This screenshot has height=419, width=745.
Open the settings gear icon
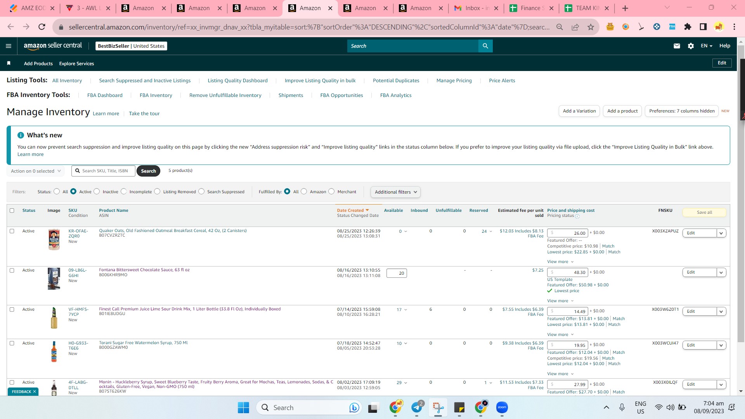[691, 46]
